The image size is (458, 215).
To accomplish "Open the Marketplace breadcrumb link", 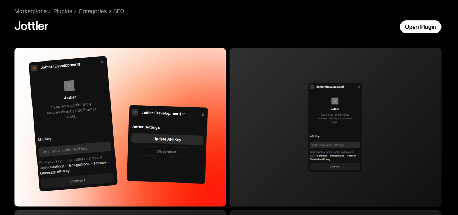I will 30,11.
